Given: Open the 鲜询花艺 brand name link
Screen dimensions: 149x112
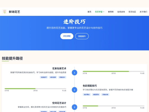Looking at the screenshot, I should (14, 12).
